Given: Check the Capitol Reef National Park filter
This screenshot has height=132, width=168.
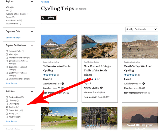Looking at the screenshot, I should point(7,67).
